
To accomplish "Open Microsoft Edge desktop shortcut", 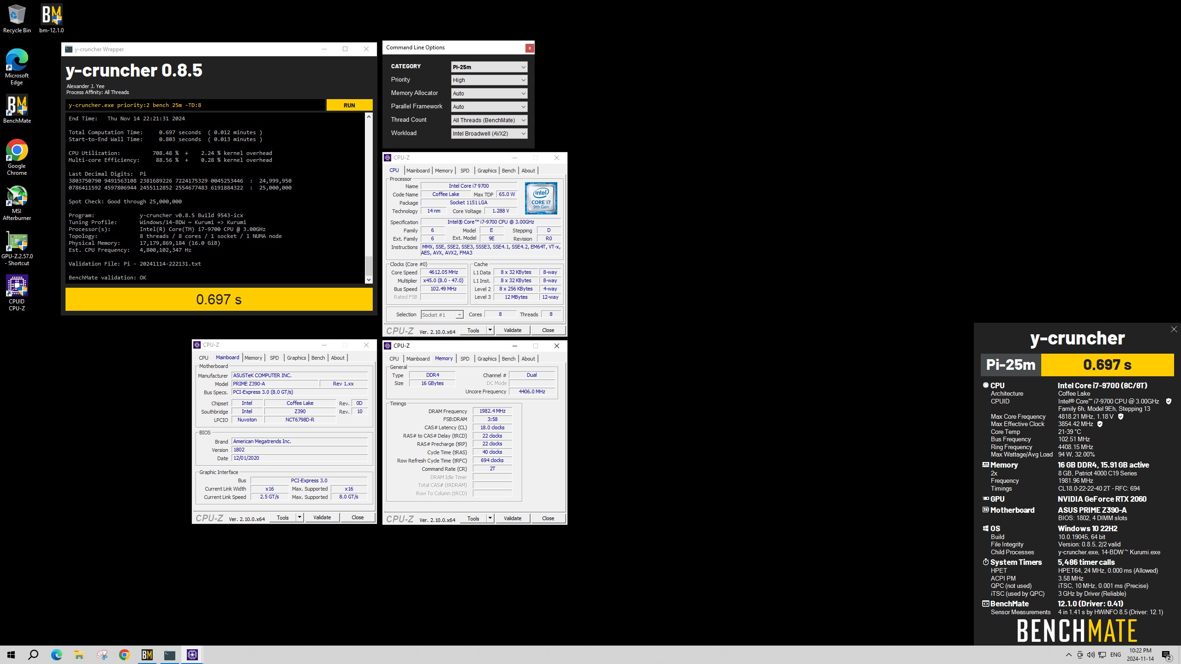I will click(17, 67).
